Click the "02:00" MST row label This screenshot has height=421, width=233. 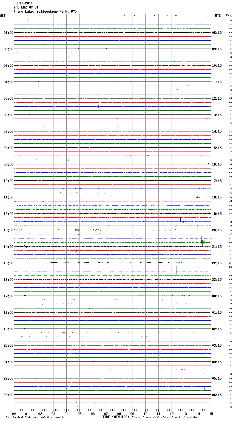pos(8,49)
